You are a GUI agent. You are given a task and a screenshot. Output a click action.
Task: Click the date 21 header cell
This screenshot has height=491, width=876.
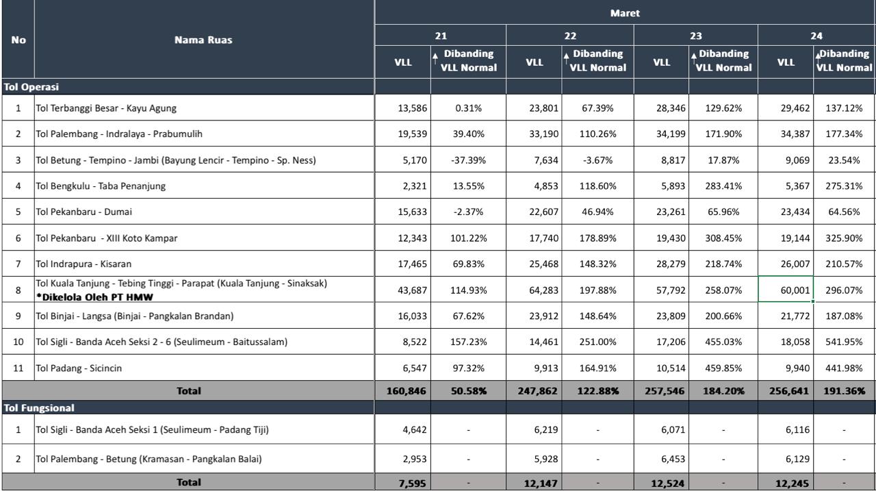tap(441, 36)
